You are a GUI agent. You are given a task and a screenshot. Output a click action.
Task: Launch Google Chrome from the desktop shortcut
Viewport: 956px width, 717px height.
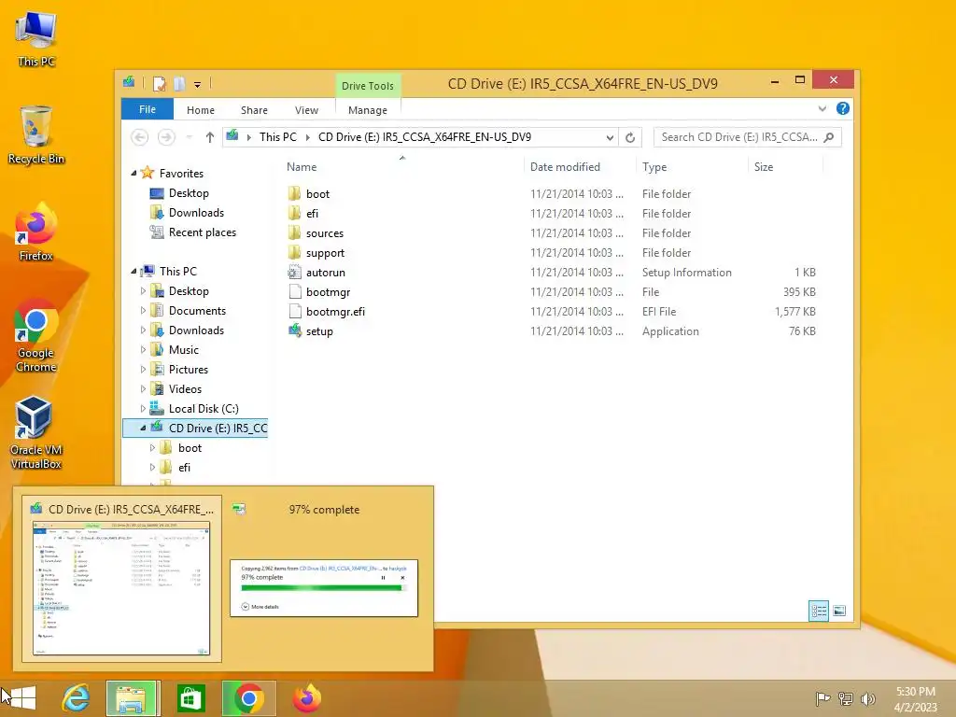[x=36, y=336]
